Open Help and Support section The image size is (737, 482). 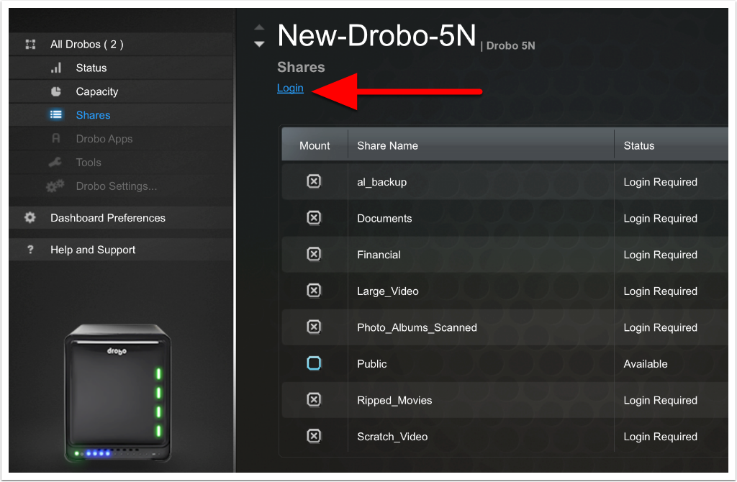coord(93,250)
